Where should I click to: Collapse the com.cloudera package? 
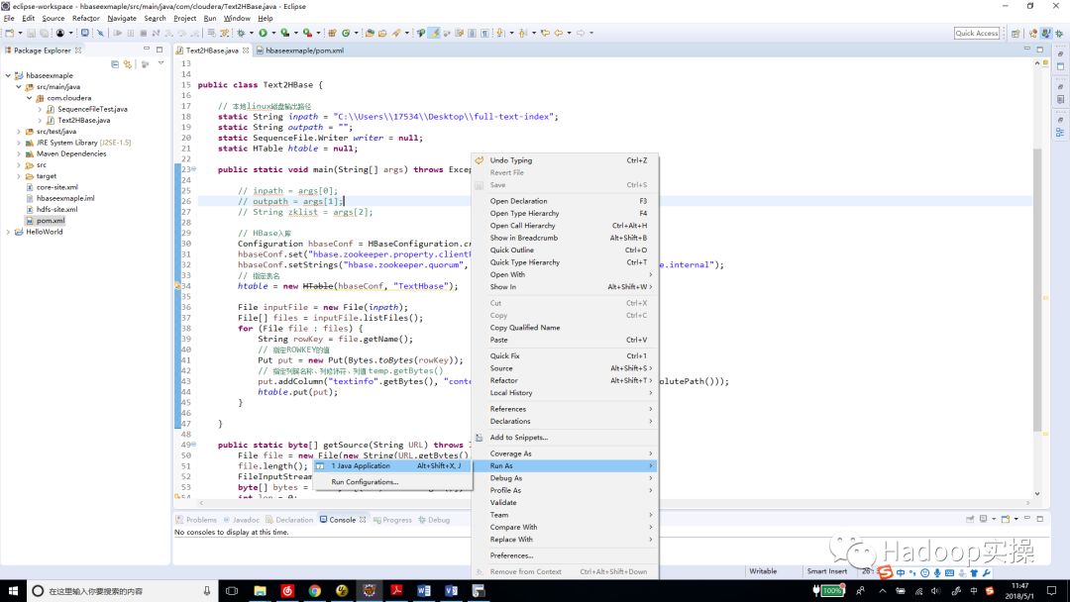pyautogui.click(x=30, y=98)
